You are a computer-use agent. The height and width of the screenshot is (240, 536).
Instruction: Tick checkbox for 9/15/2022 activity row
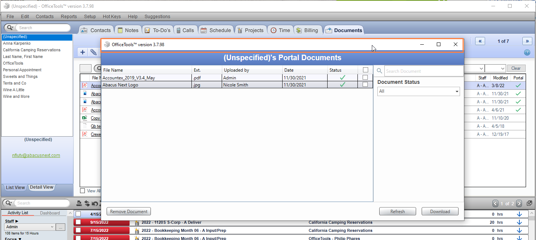[78, 222]
